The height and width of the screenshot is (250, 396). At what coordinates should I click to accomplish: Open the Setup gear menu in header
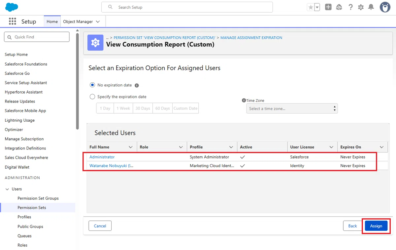tap(361, 7)
